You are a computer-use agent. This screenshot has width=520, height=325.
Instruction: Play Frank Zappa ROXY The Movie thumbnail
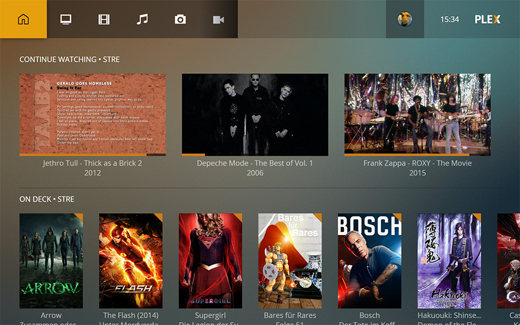click(x=418, y=114)
